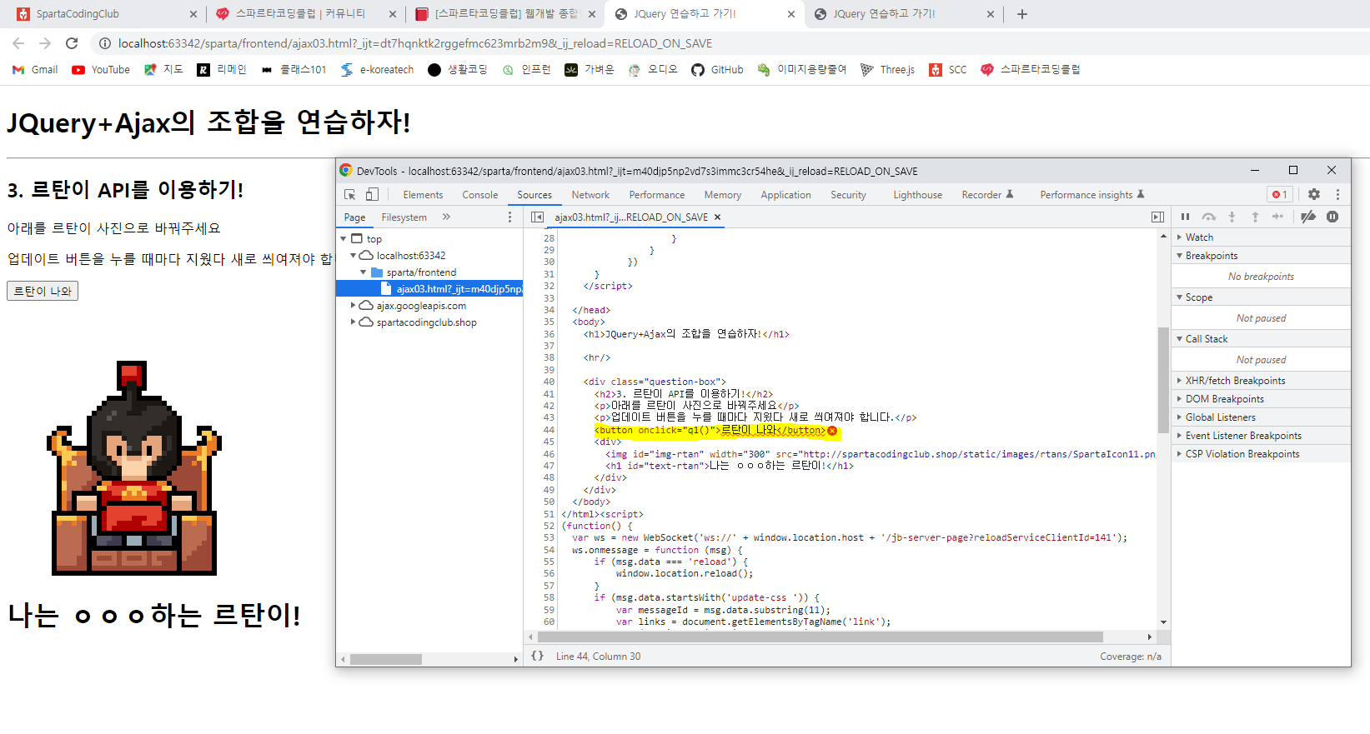The height and width of the screenshot is (734, 1370).
Task: Collapse the top frame tree node
Action: tap(343, 239)
